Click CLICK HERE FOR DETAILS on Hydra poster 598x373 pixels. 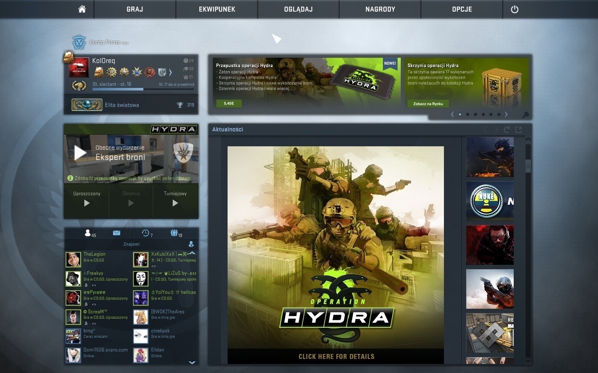(x=336, y=356)
